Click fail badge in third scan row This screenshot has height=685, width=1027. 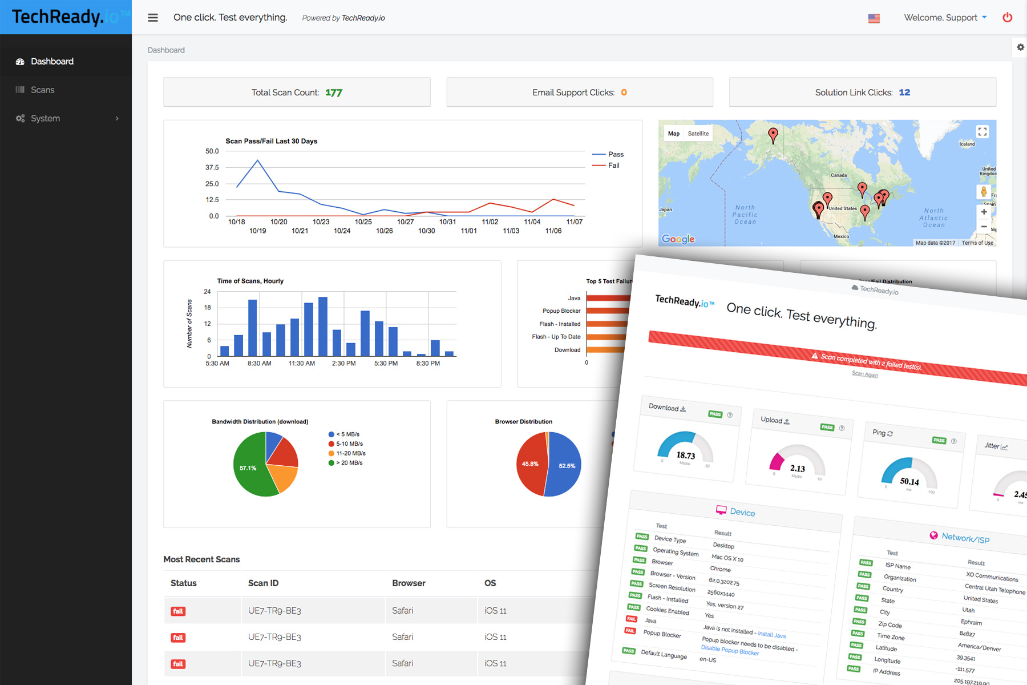178,664
